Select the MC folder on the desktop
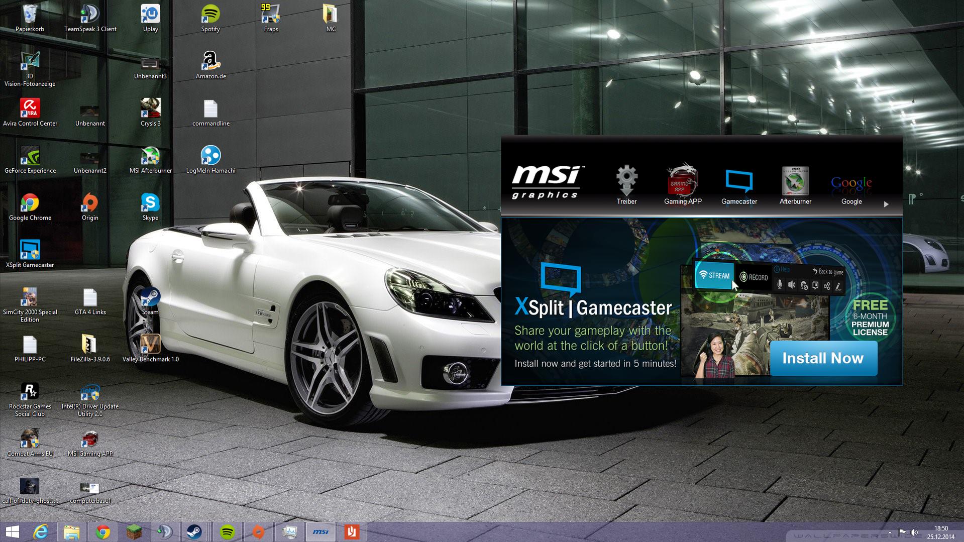Screen dimensions: 964x542 [x=331, y=18]
